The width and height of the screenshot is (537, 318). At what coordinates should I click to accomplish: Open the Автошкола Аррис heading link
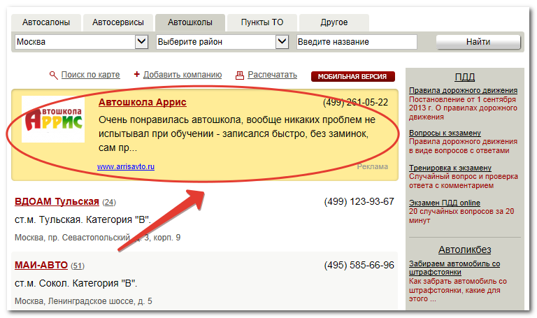coord(143,102)
